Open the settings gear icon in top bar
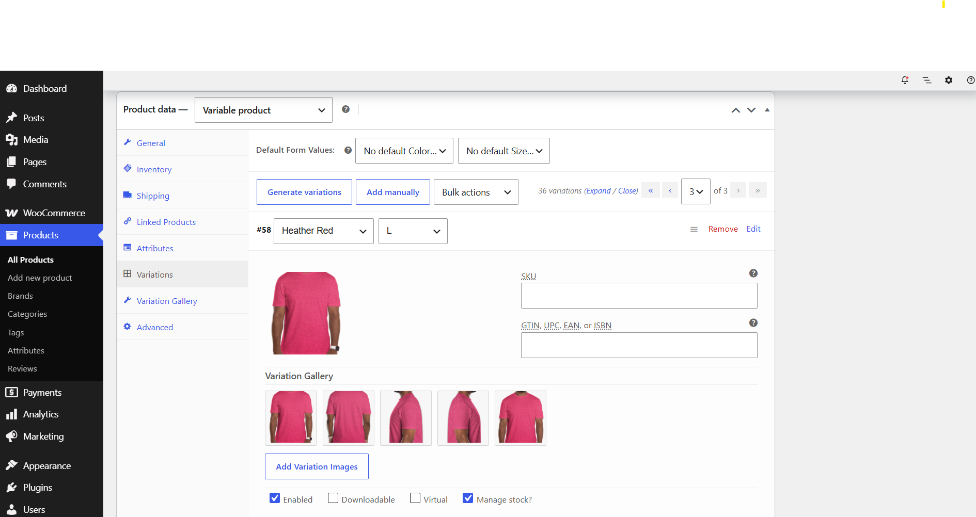Screen dimensions: 976x517 point(949,80)
